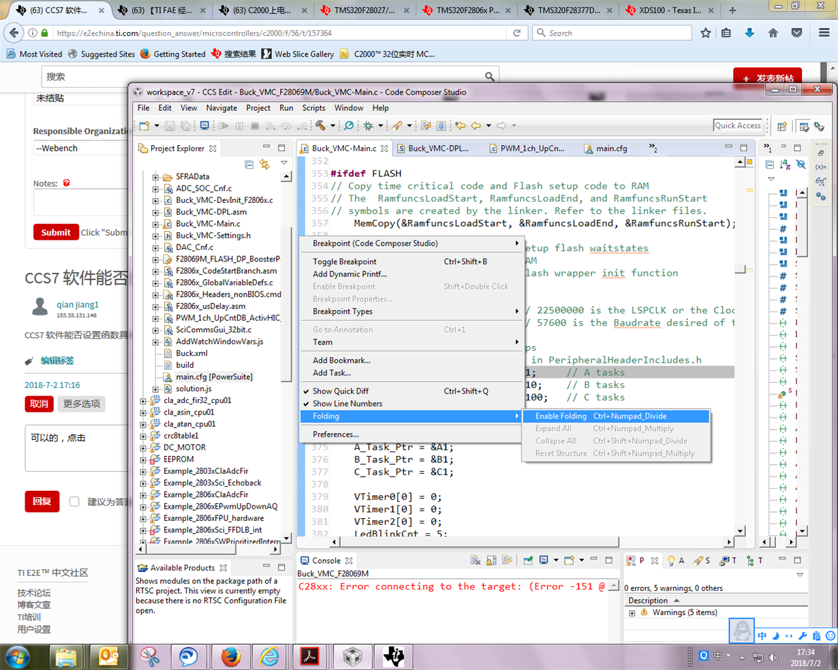Viewport: 838px width, 670px height.
Task: Click the Build hammer toolbar icon
Action: [321, 126]
